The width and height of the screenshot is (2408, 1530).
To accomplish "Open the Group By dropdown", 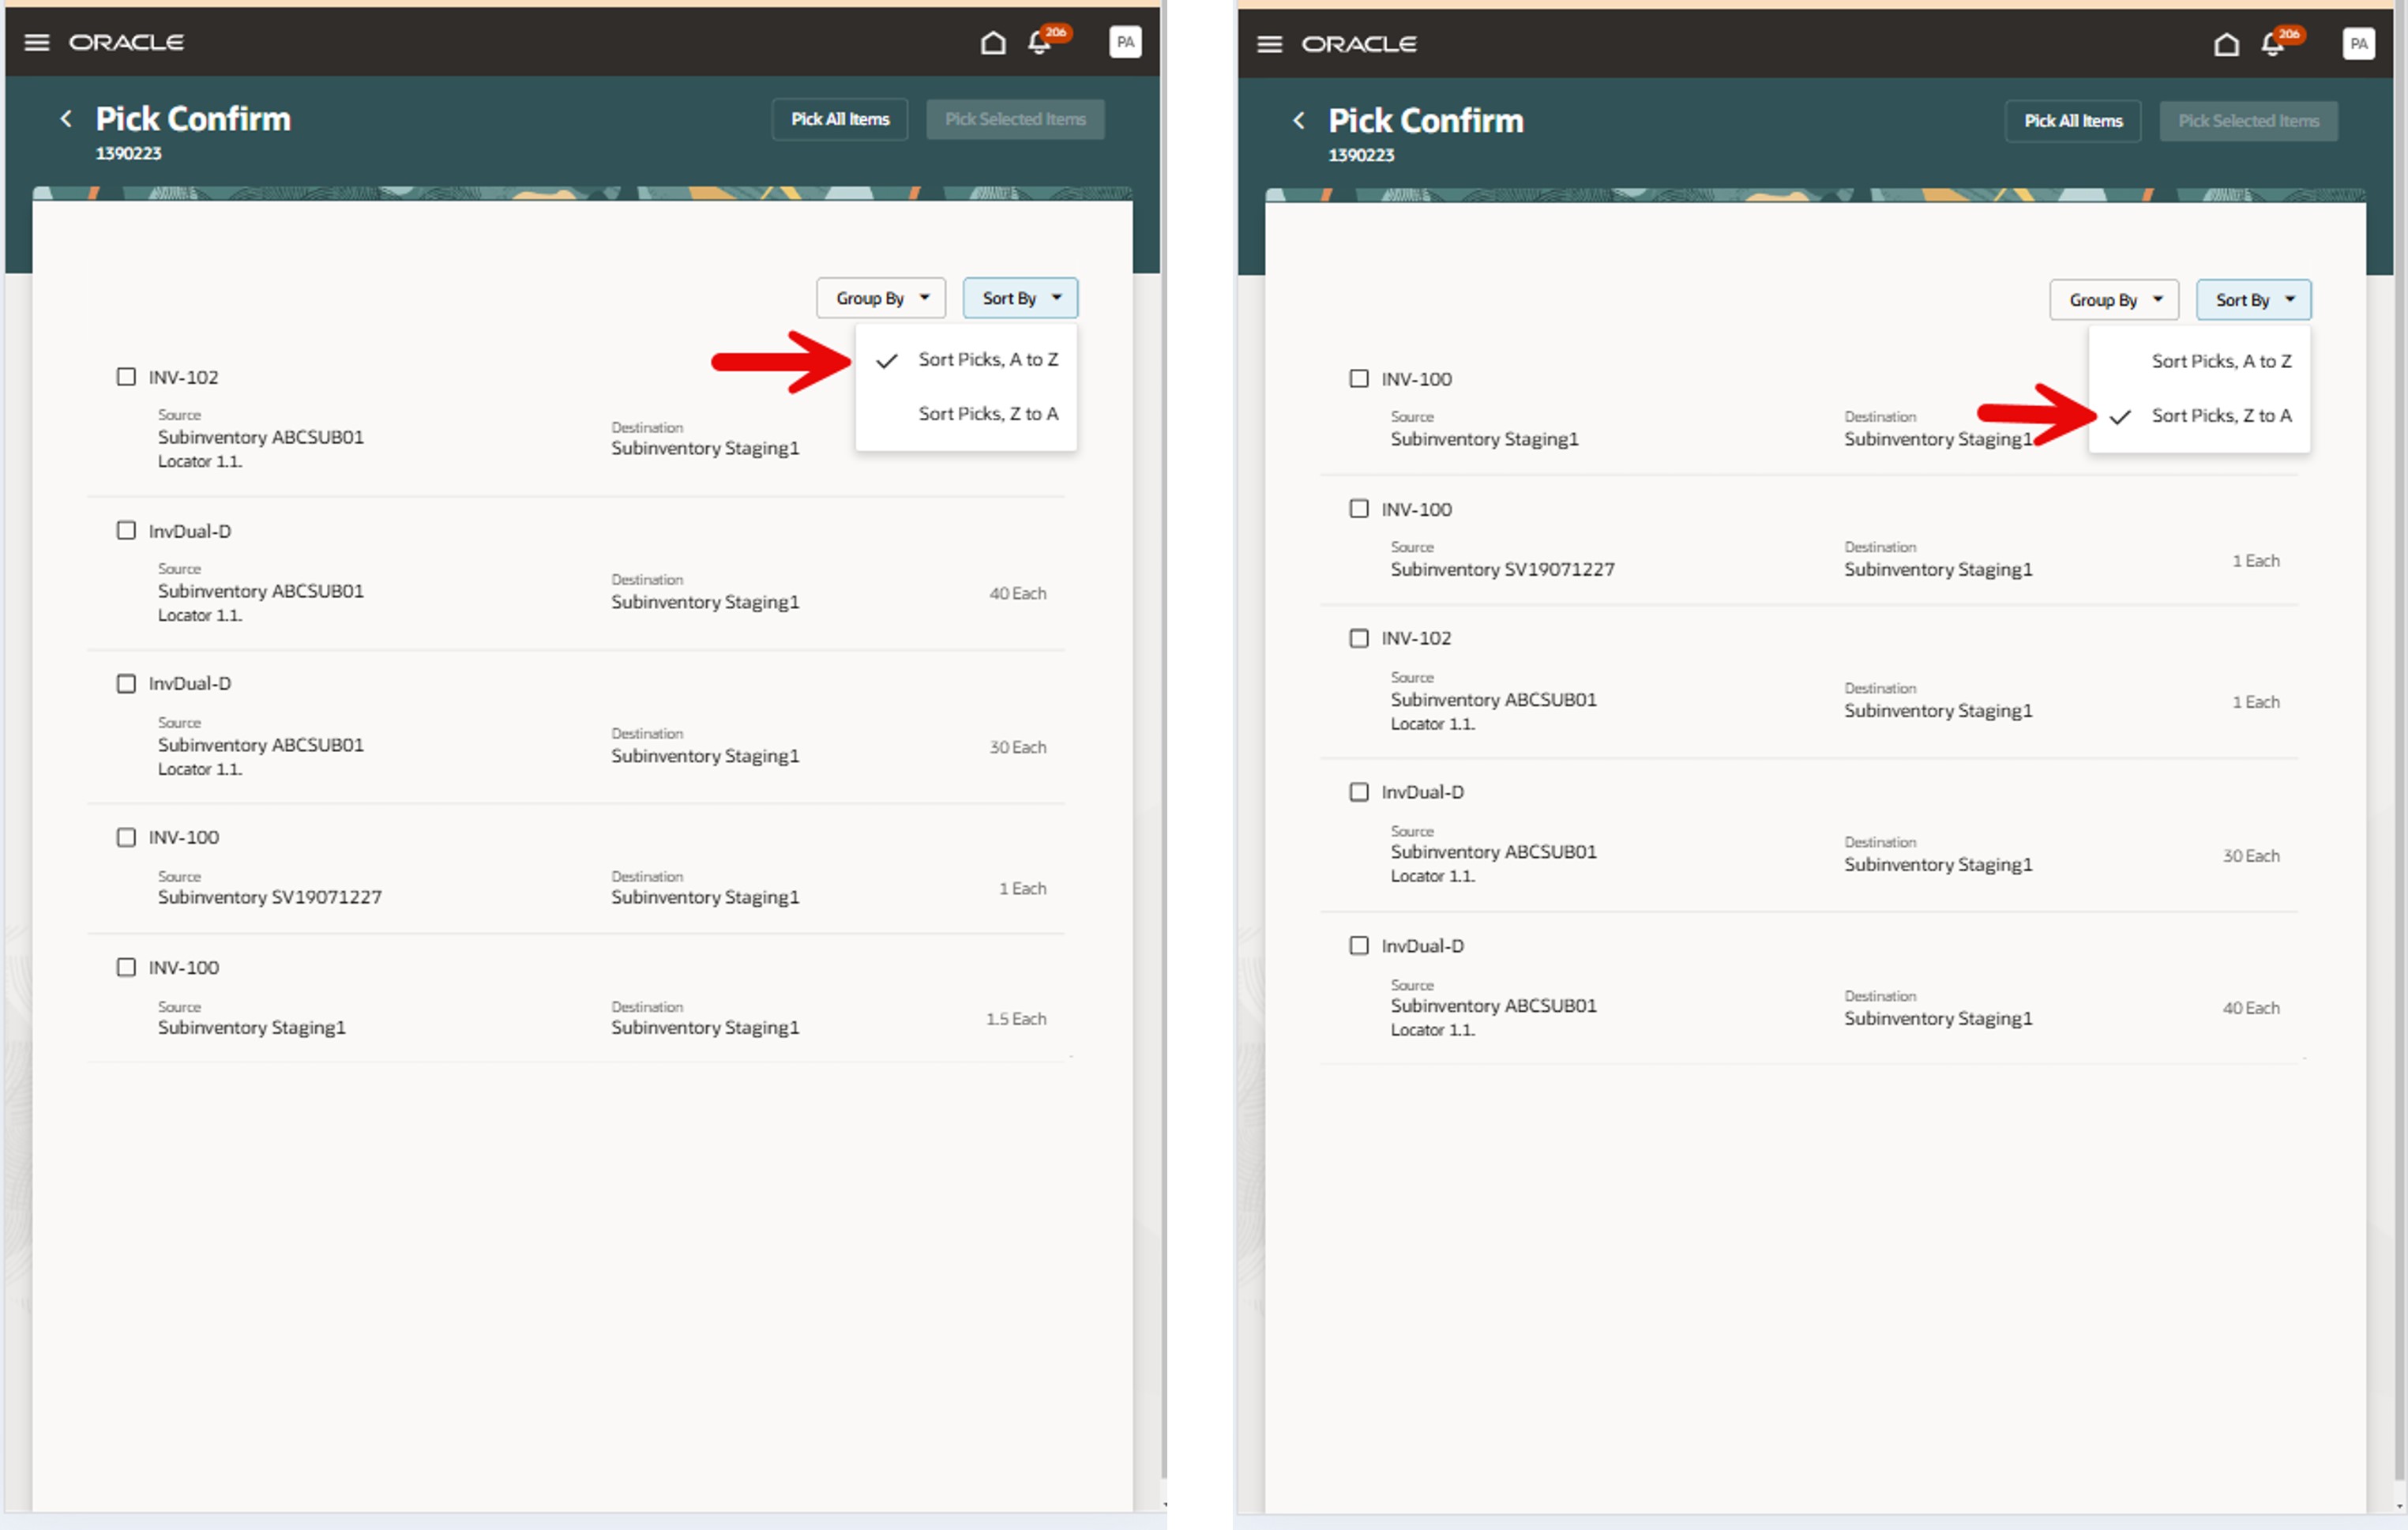I will point(880,297).
